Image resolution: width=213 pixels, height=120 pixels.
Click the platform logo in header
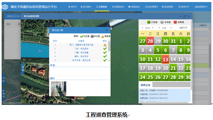click(x=5, y=7)
